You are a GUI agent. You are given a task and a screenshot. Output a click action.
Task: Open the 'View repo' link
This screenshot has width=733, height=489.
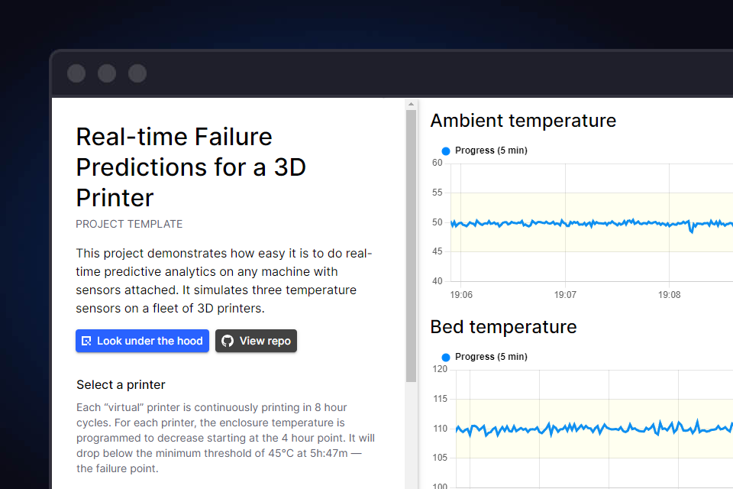256,341
